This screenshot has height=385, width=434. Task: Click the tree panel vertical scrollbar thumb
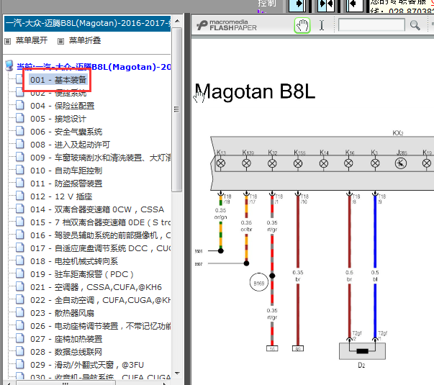pos(176,109)
